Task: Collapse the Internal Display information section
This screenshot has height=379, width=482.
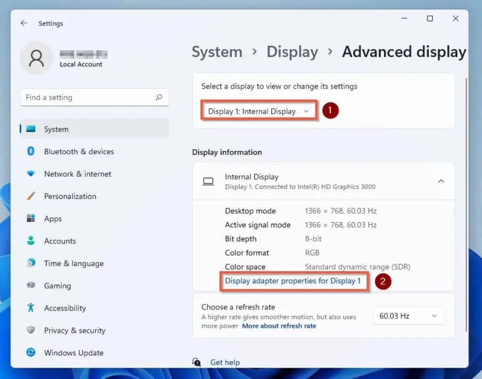Action: coord(441,181)
